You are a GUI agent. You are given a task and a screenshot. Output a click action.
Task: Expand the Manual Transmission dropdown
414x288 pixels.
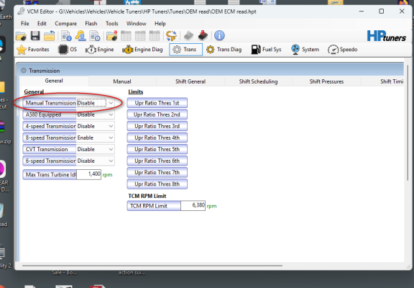pyautogui.click(x=111, y=103)
